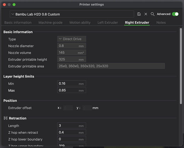Click the Extruder printable area field

click(111, 66)
